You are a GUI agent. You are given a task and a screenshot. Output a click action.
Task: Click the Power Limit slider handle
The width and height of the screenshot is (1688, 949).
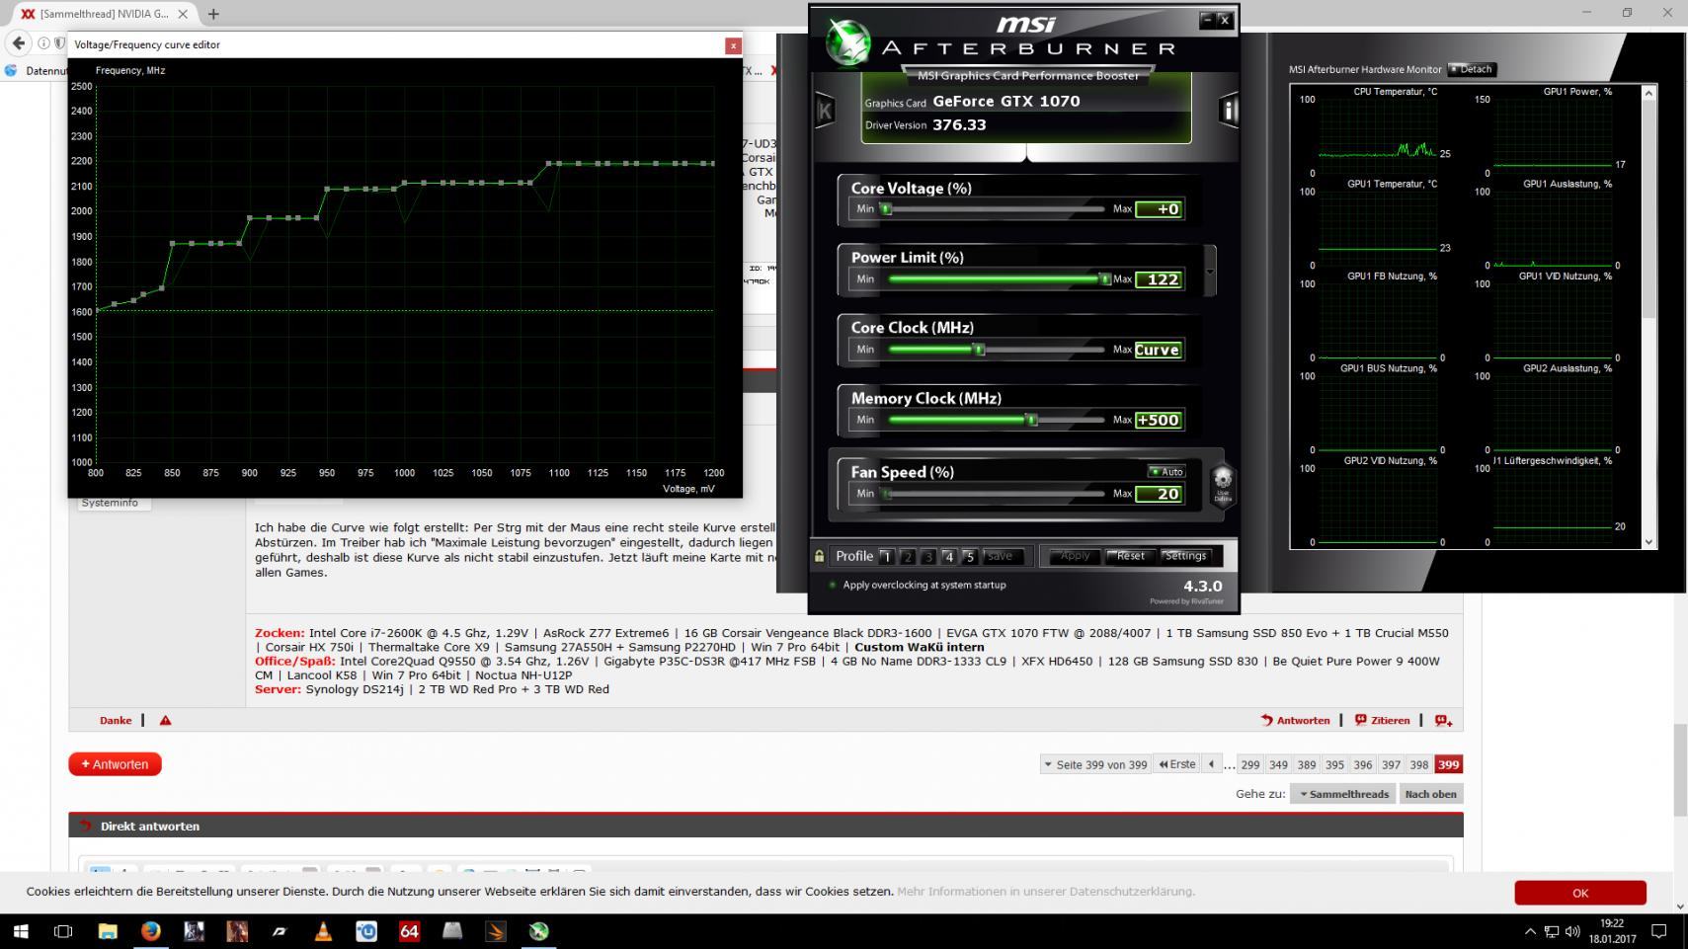point(1104,279)
